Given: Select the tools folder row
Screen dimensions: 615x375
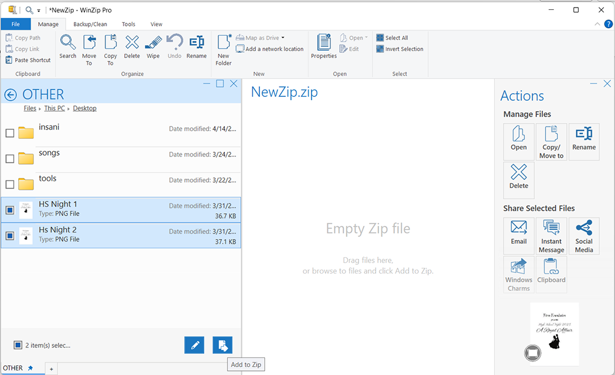Looking at the screenshot, I should pyautogui.click(x=121, y=185).
